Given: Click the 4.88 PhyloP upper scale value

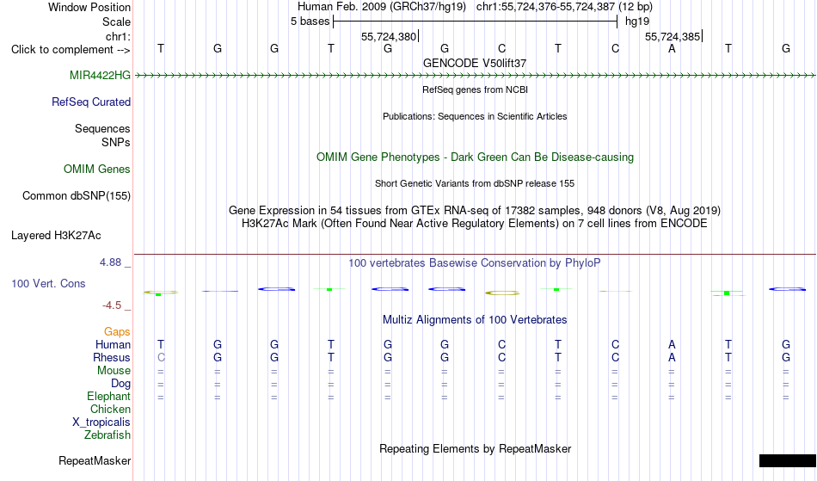Looking at the screenshot, I should click(110, 262).
